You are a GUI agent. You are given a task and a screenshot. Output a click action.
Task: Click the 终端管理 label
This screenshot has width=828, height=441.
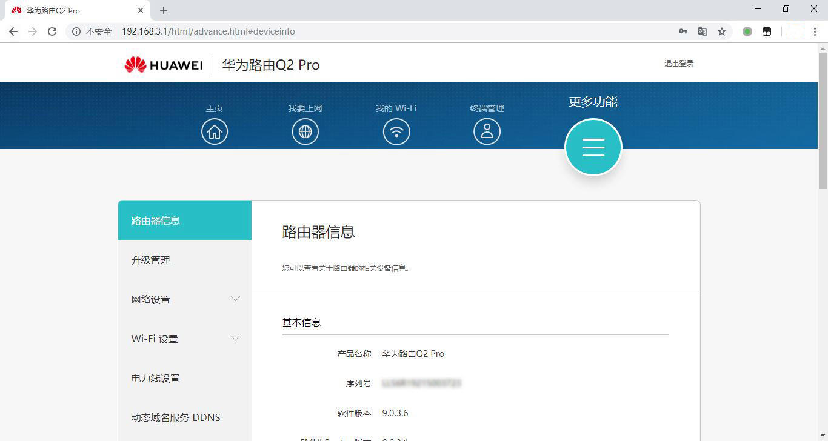point(487,108)
